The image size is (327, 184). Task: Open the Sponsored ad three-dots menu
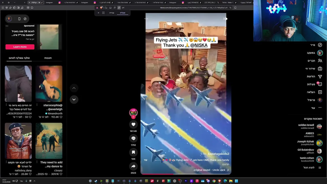(7, 26)
